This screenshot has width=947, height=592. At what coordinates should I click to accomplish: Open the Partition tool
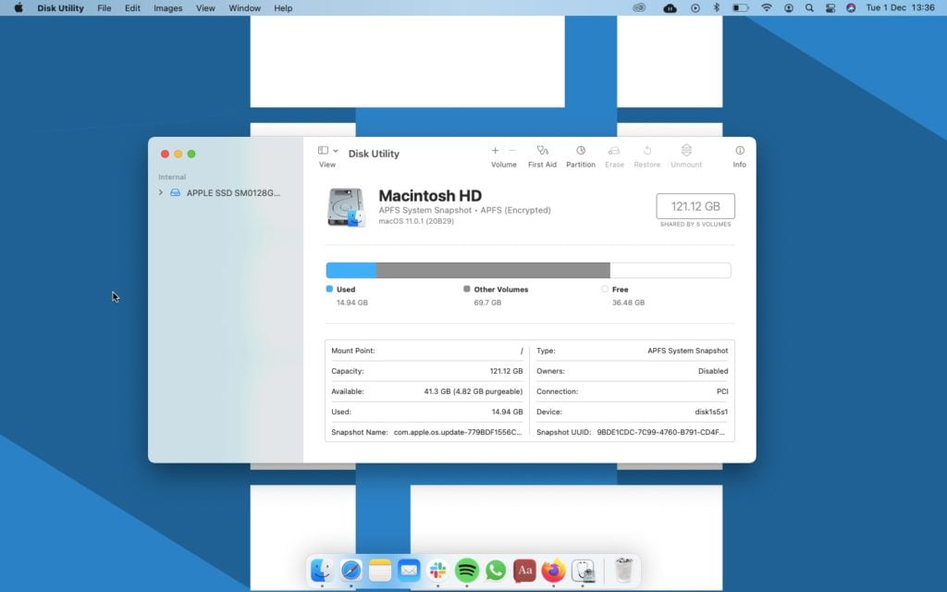click(581, 151)
